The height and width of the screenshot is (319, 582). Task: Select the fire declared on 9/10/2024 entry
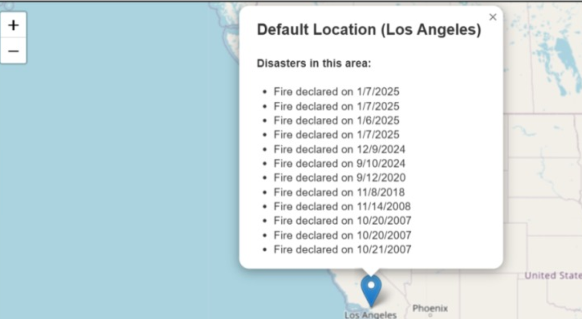click(x=339, y=163)
